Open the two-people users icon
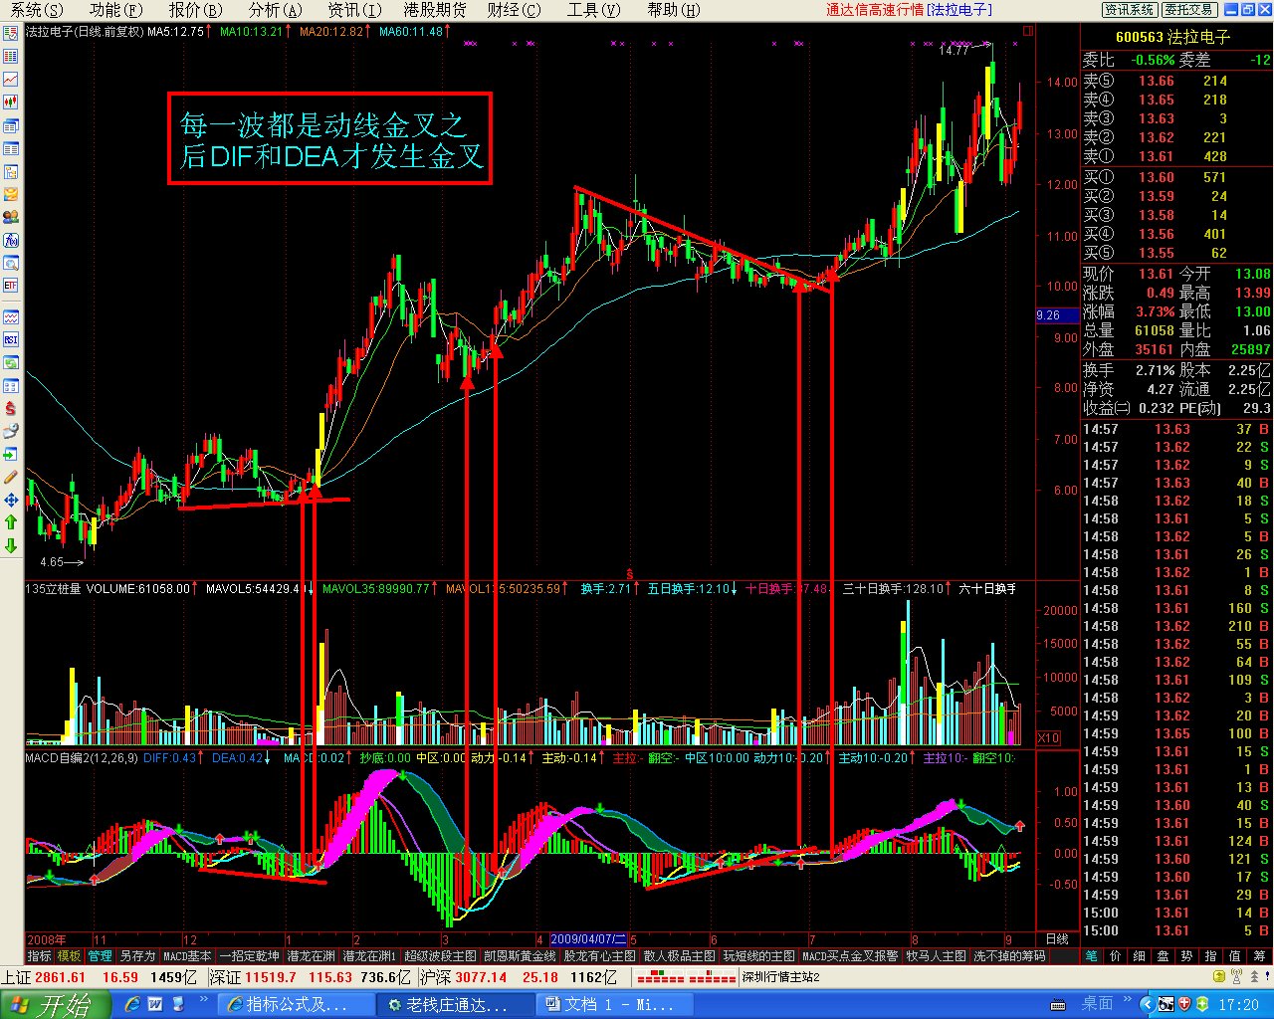Image resolution: width=1274 pixels, height=1019 pixels. pos(11,217)
